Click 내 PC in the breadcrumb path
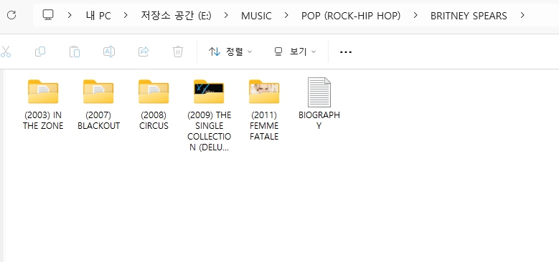This screenshot has height=262, width=559. click(98, 16)
